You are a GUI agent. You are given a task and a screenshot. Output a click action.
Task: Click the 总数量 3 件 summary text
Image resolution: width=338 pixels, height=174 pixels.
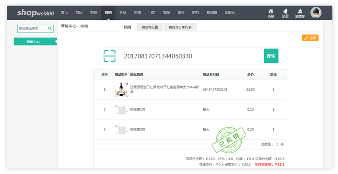click(x=272, y=144)
